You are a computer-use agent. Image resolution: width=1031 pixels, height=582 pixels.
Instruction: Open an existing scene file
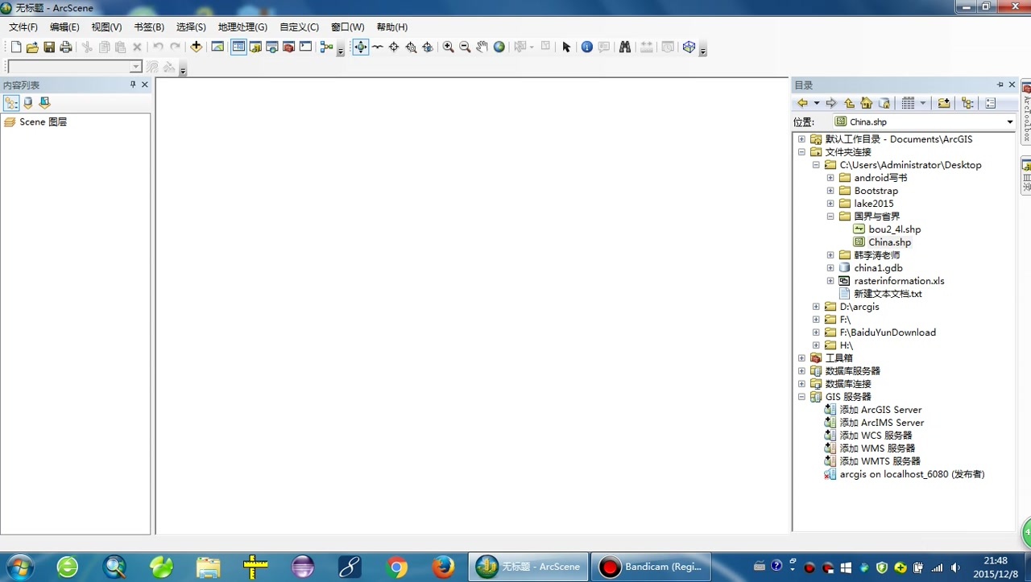coord(32,47)
